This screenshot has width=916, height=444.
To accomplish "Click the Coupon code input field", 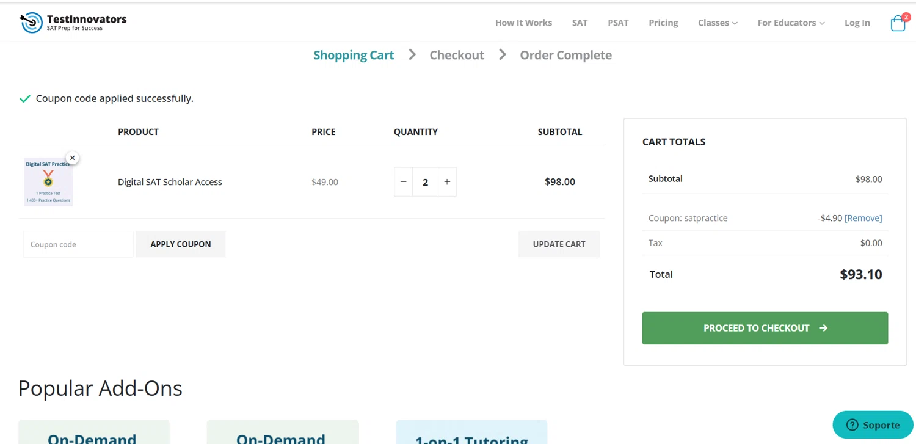I will (78, 244).
